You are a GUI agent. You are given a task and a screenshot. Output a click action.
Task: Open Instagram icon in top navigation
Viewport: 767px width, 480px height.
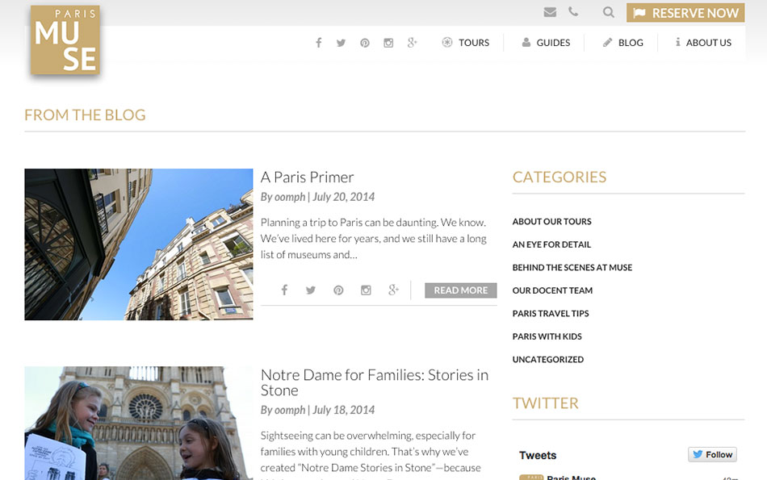pos(388,43)
